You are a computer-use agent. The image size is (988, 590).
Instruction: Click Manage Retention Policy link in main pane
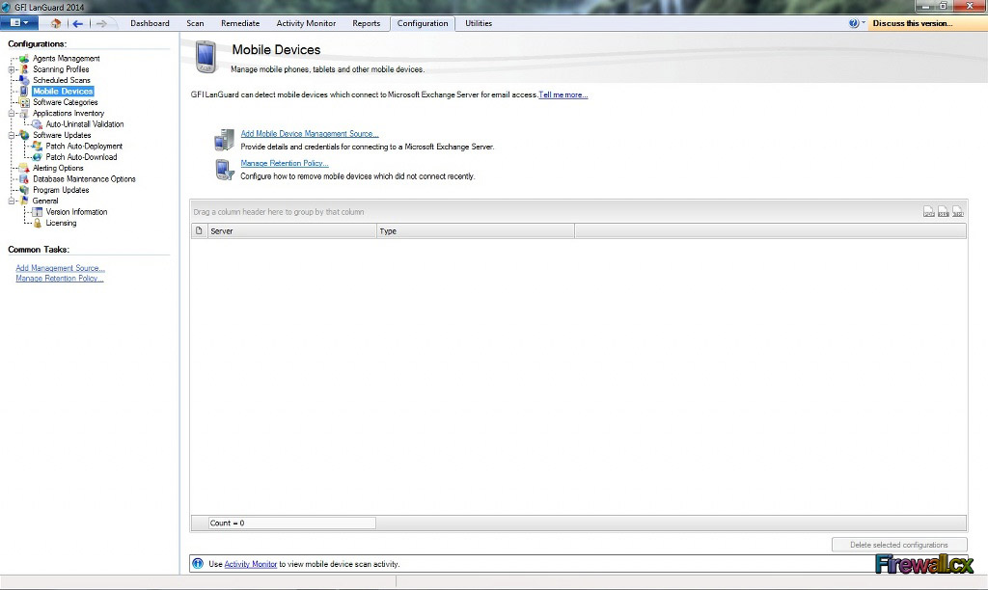pyautogui.click(x=285, y=163)
